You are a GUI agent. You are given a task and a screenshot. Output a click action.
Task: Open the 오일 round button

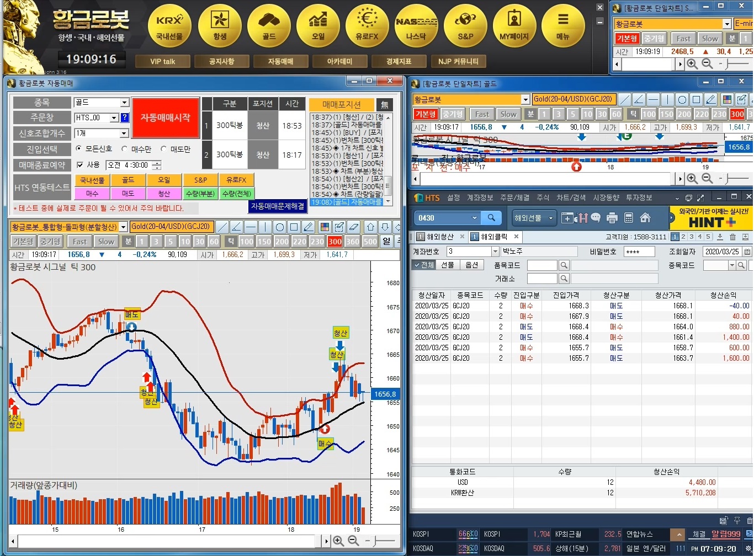318,25
